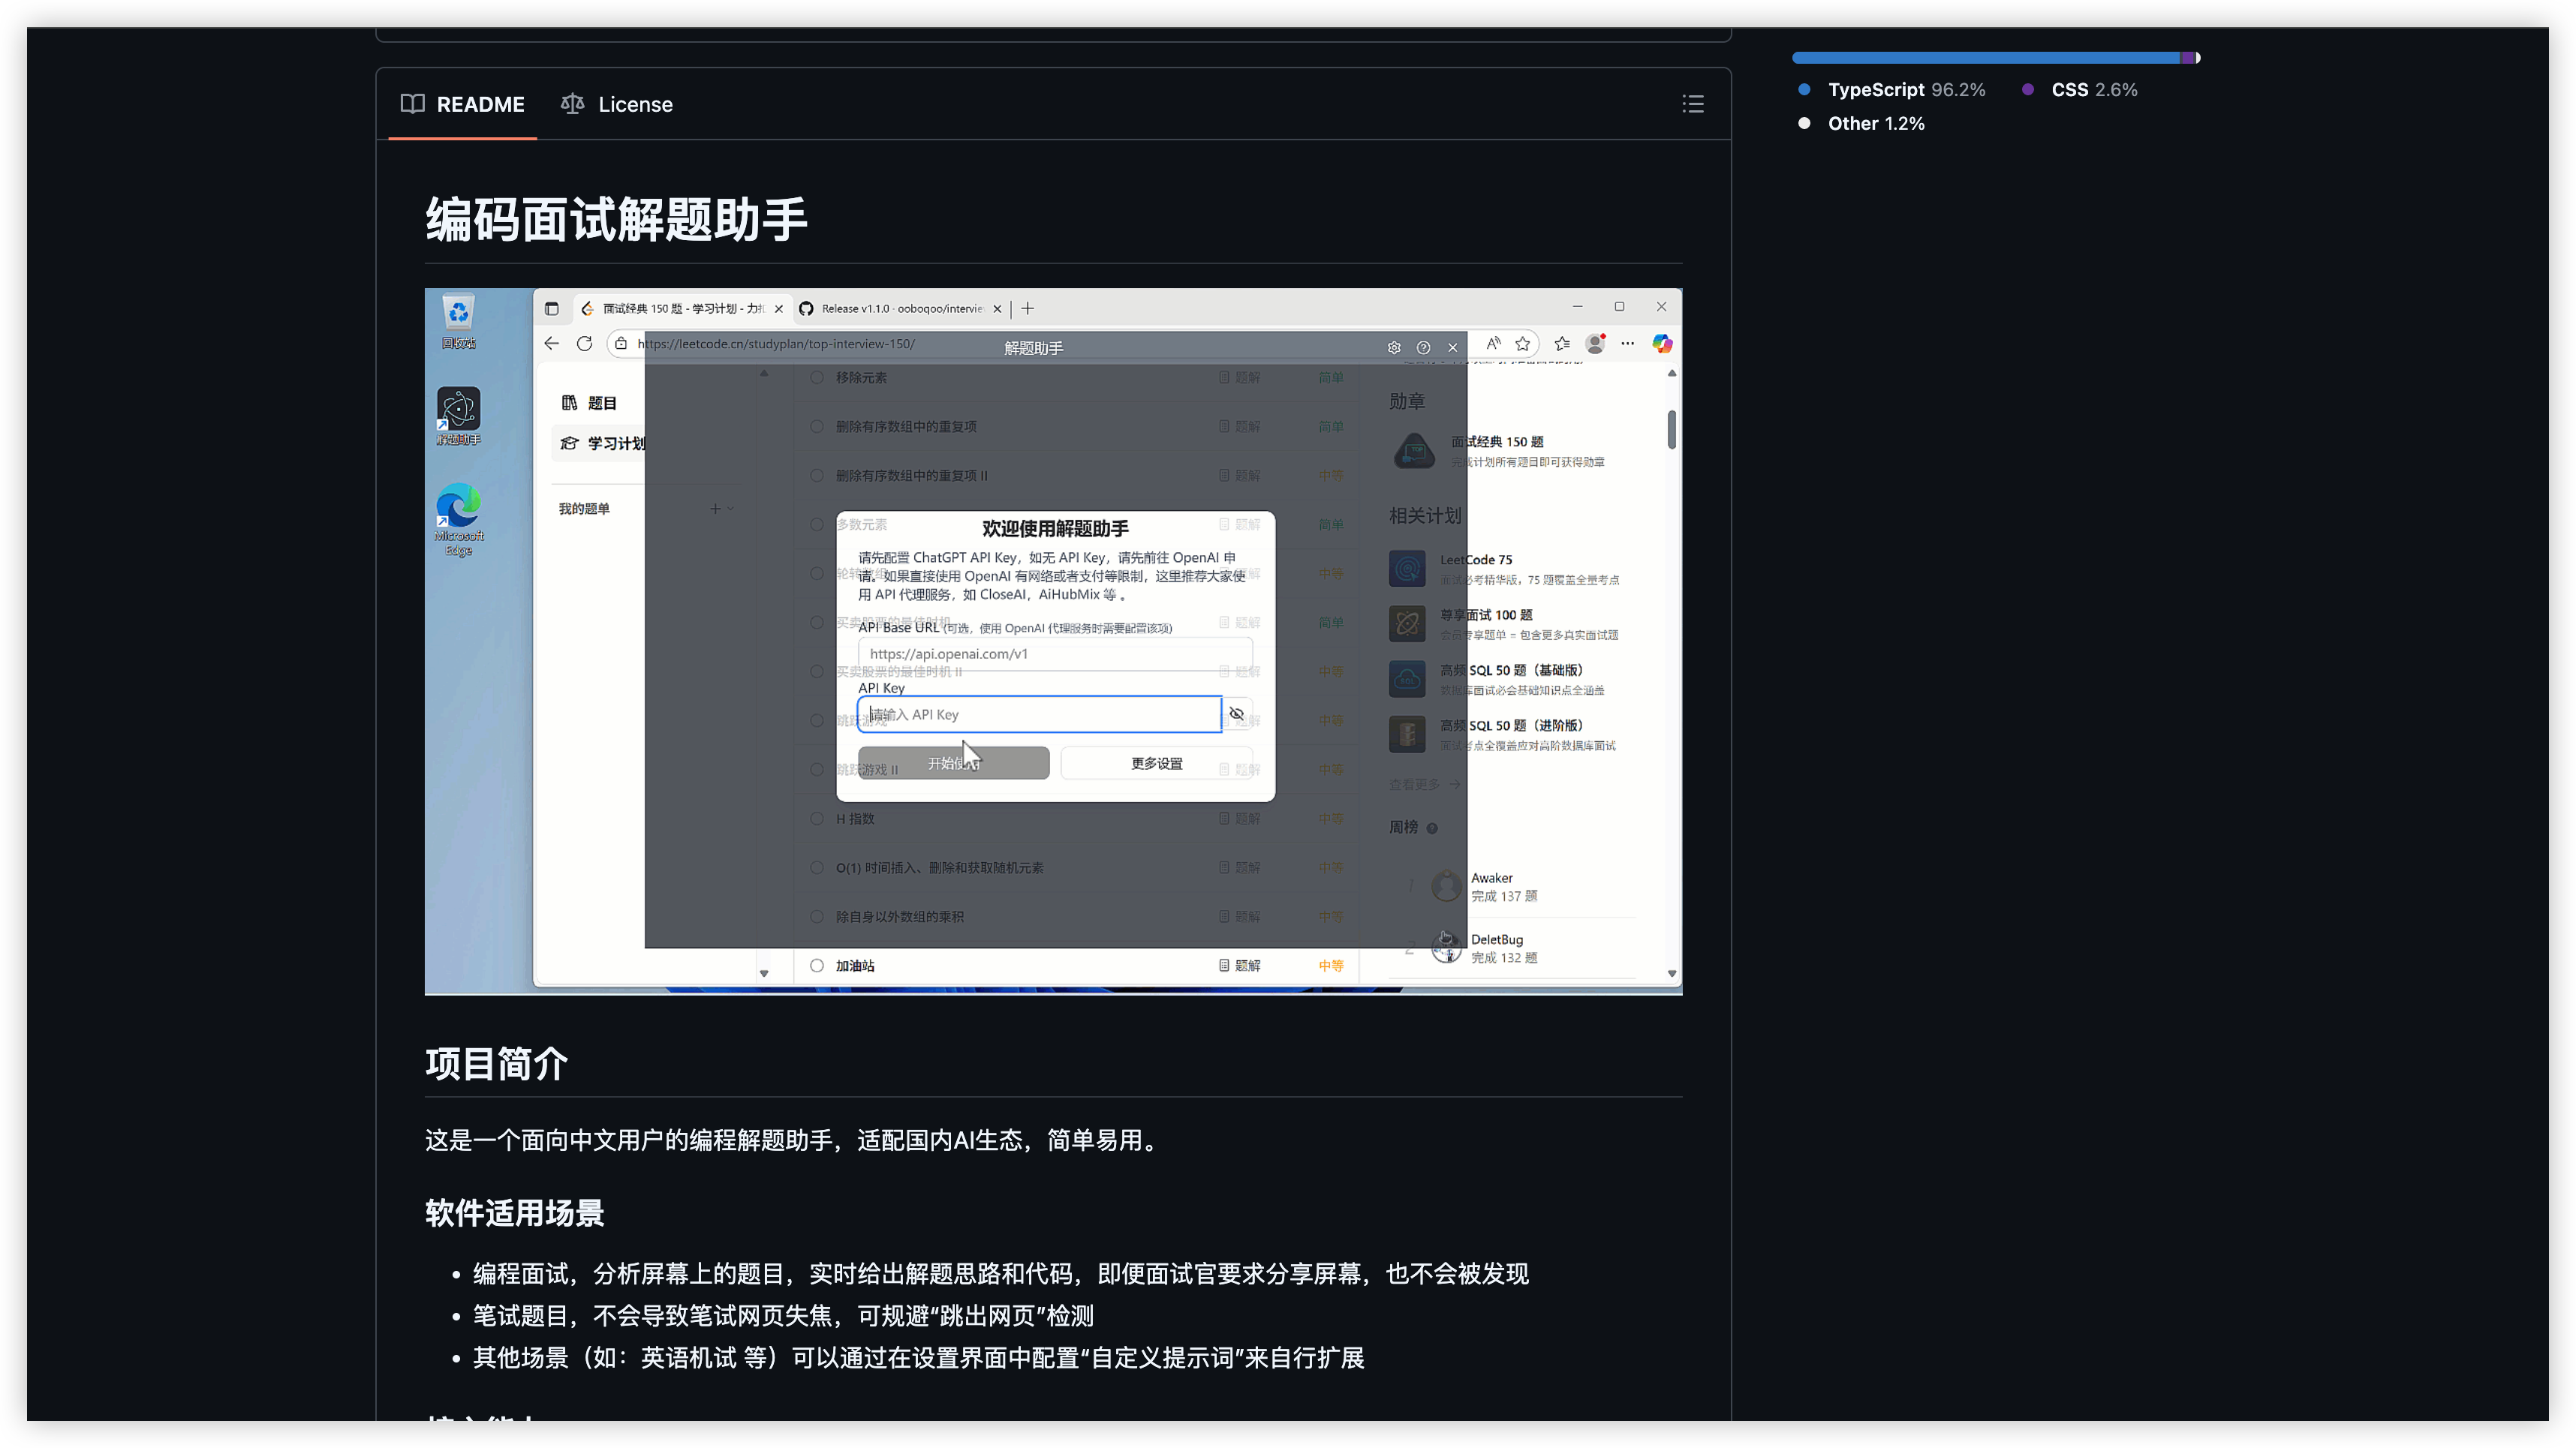The width and height of the screenshot is (2576, 1448).
Task: Click the help question icon in 解题助手 bar
Action: pyautogui.click(x=1423, y=348)
